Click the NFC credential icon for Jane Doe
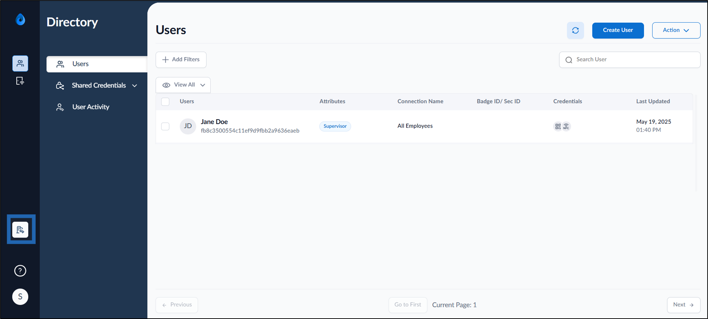 (566, 126)
